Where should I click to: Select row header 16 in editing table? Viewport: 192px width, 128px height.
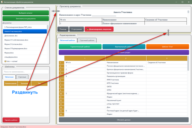point(62,114)
